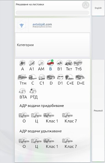
Task: Select C+E truck with trailer icon
Action: 70,77
